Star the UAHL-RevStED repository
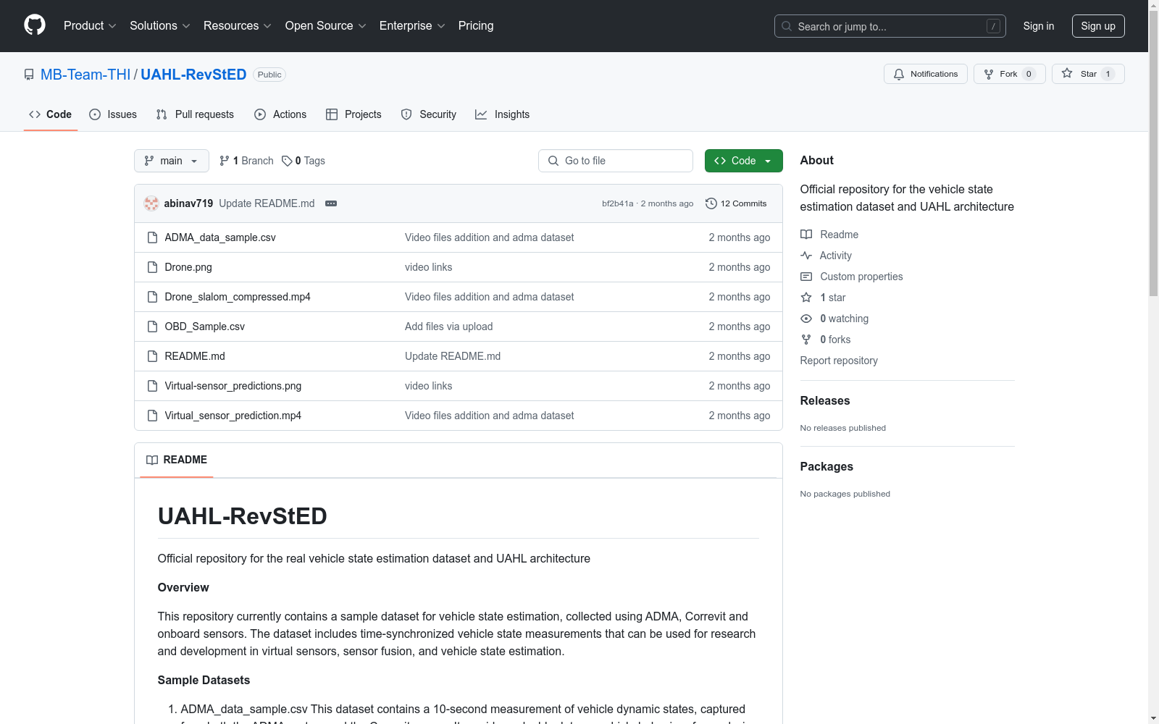Screen dimensions: 1159x724 (1088, 74)
